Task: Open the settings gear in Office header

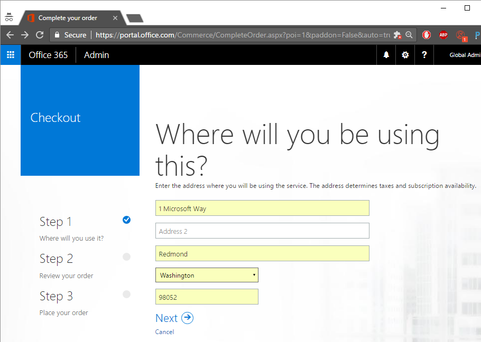Action: click(405, 55)
